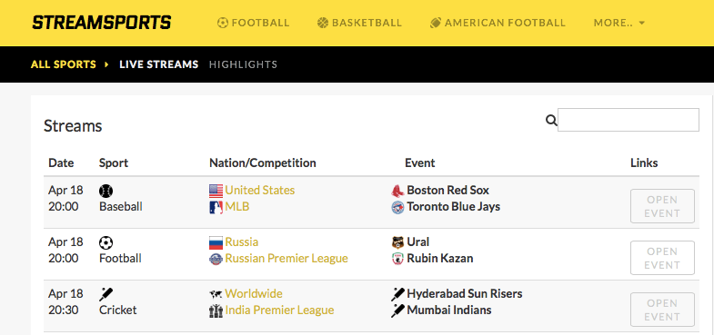The width and height of the screenshot is (714, 335).
Task: Click the baseball sport icon
Action: coord(106,191)
